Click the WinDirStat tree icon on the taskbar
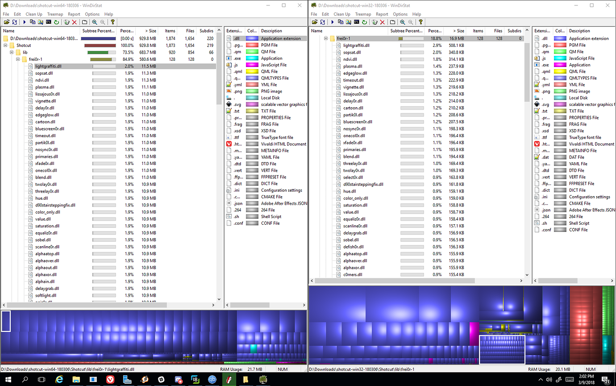 (x=263, y=379)
